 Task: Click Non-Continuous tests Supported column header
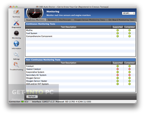[118, 63]
